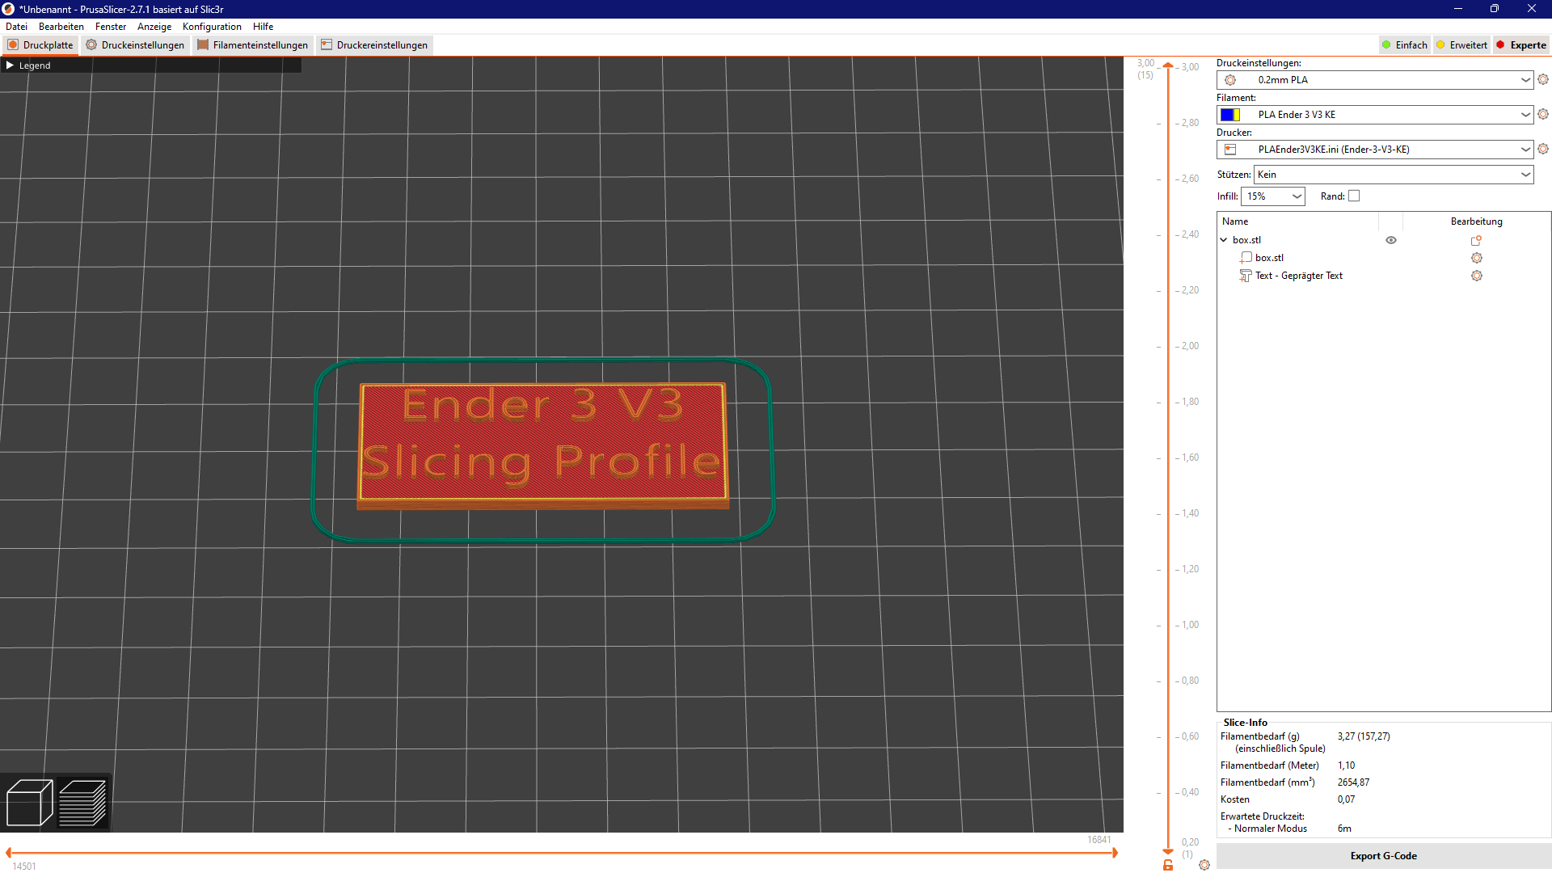Viewport: 1552px width, 873px height.
Task: Select Experte mode
Action: point(1521,45)
